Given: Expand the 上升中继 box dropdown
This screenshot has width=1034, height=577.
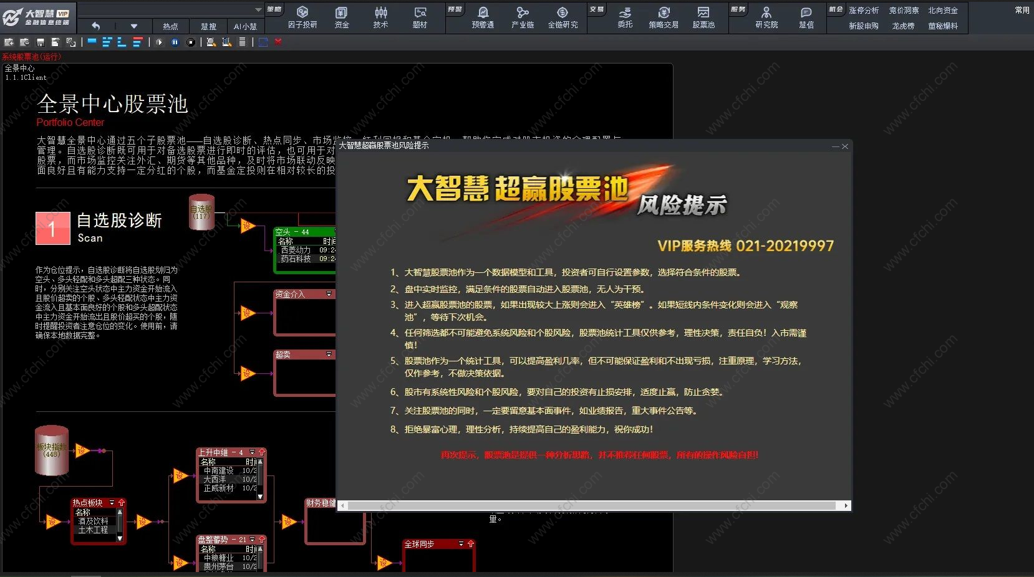Looking at the screenshot, I should click(253, 452).
